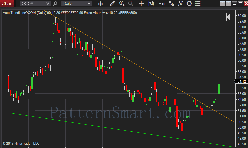The image size is (248, 148).
Task: Select the pencil drawing tools icon
Action: click(112, 3)
